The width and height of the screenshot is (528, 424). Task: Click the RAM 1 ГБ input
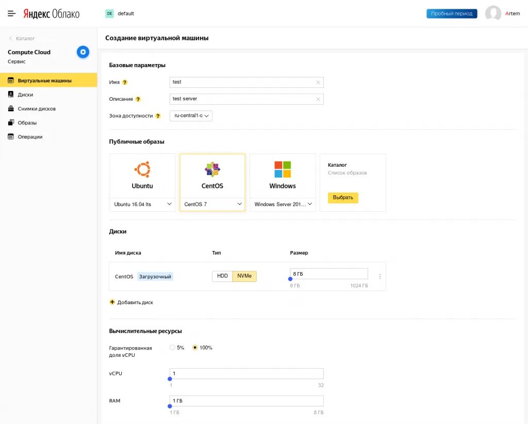tap(246, 401)
